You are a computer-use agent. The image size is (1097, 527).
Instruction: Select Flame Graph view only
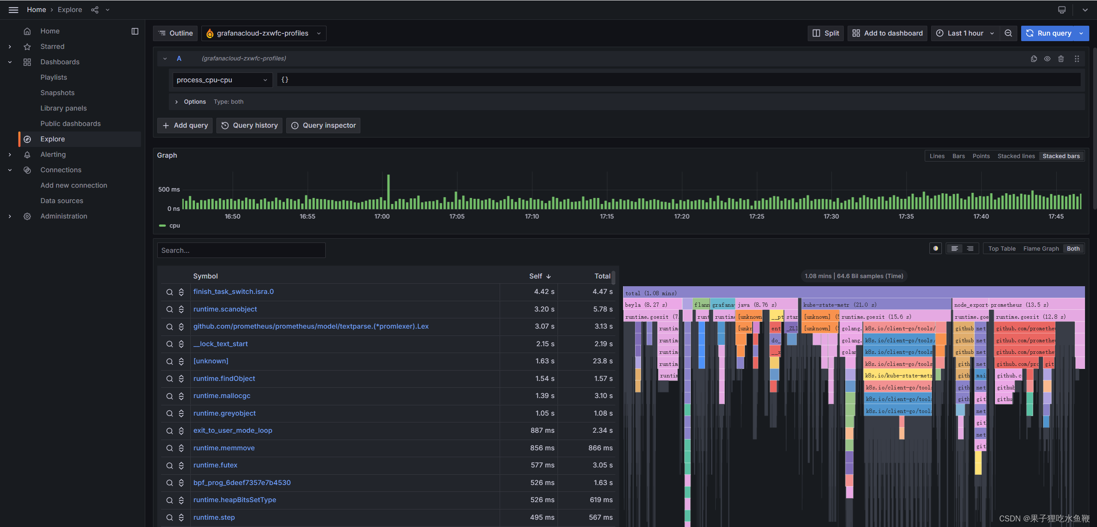click(x=1041, y=249)
